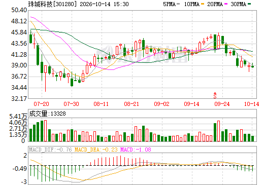Click the -0.49 MACD axis label
The height and width of the screenshot is (185, 264).
pos(20,169)
